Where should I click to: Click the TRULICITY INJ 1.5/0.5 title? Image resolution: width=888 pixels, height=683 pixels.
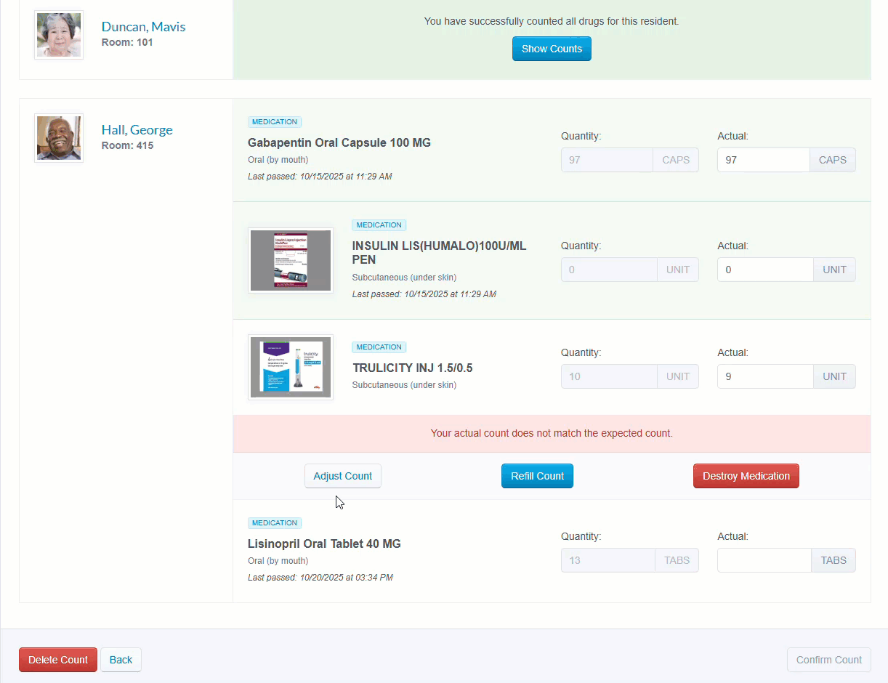[x=413, y=368]
